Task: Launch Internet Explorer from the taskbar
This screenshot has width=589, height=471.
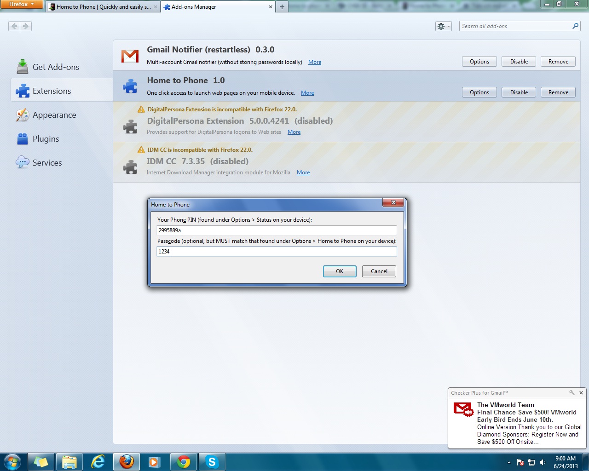Action: (98, 462)
